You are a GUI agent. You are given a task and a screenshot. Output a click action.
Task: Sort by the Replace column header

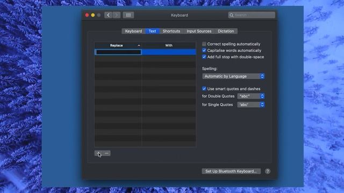(118, 45)
